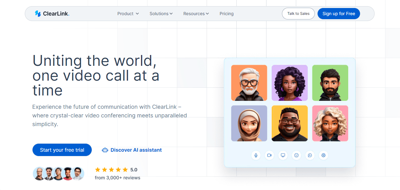Click the screen share monitor icon
400x190 pixels.
[x=283, y=155]
